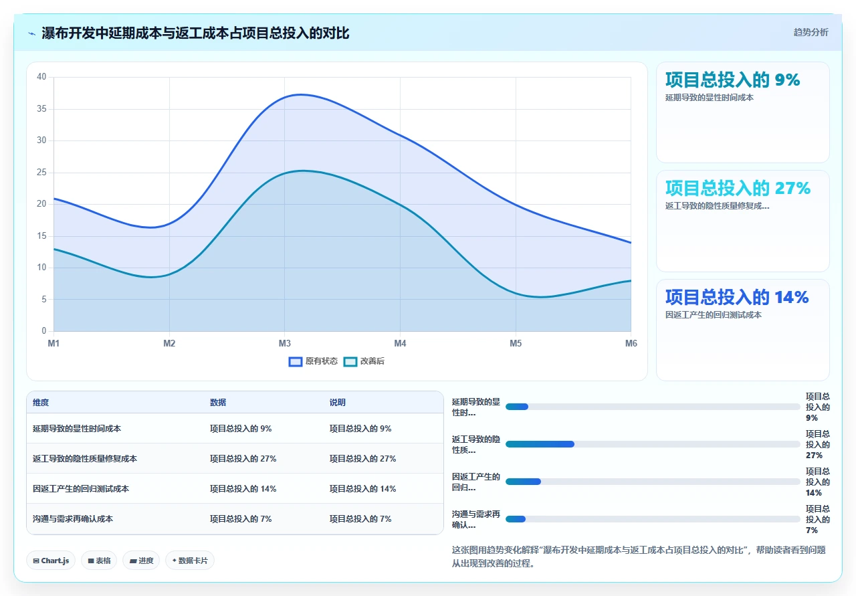
Task: Click the 27% progress bar for 返工导致的隐性质
Action: click(653, 444)
